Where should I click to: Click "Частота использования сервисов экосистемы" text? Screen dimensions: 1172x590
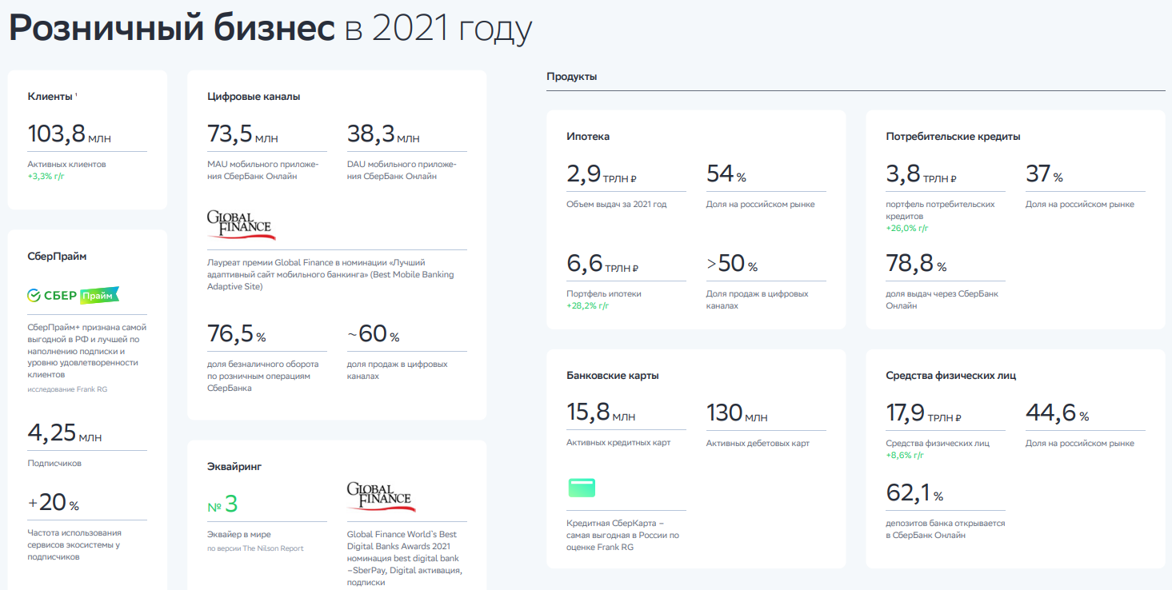tap(74, 544)
